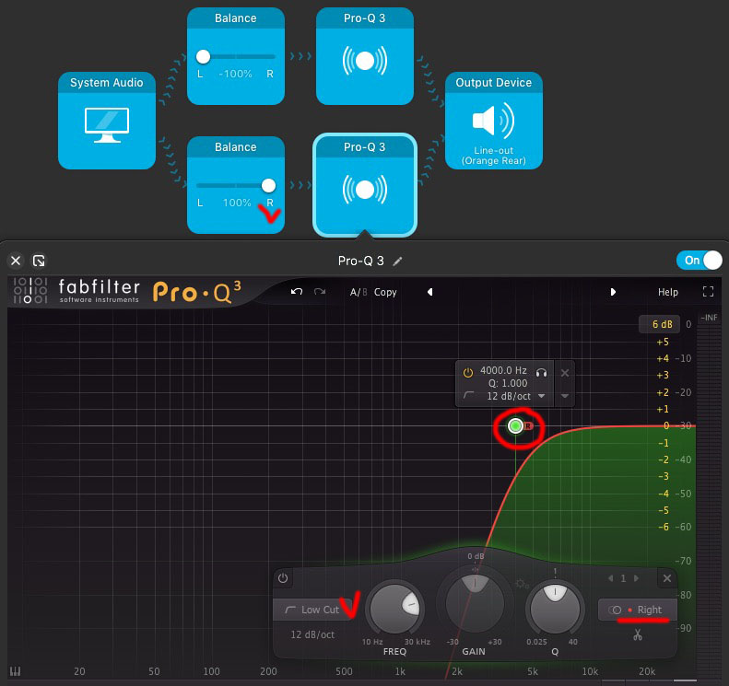This screenshot has width=729, height=686.
Task: Select the upper Balance block set to -100%
Action: point(236,56)
